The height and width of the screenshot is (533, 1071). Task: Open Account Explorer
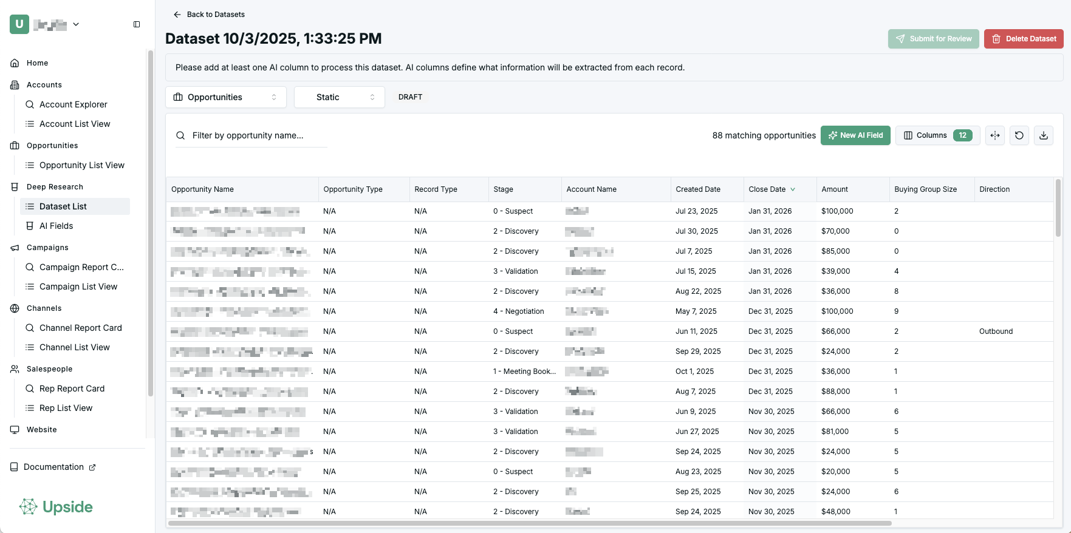[74, 104]
